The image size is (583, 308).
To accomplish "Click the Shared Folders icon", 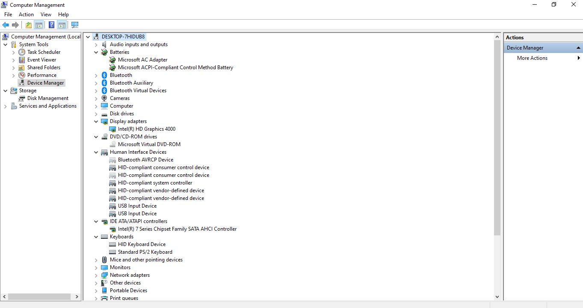I will (22, 67).
